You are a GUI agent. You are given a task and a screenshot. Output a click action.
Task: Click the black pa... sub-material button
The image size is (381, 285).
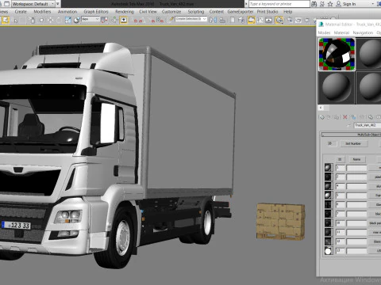coord(375,223)
